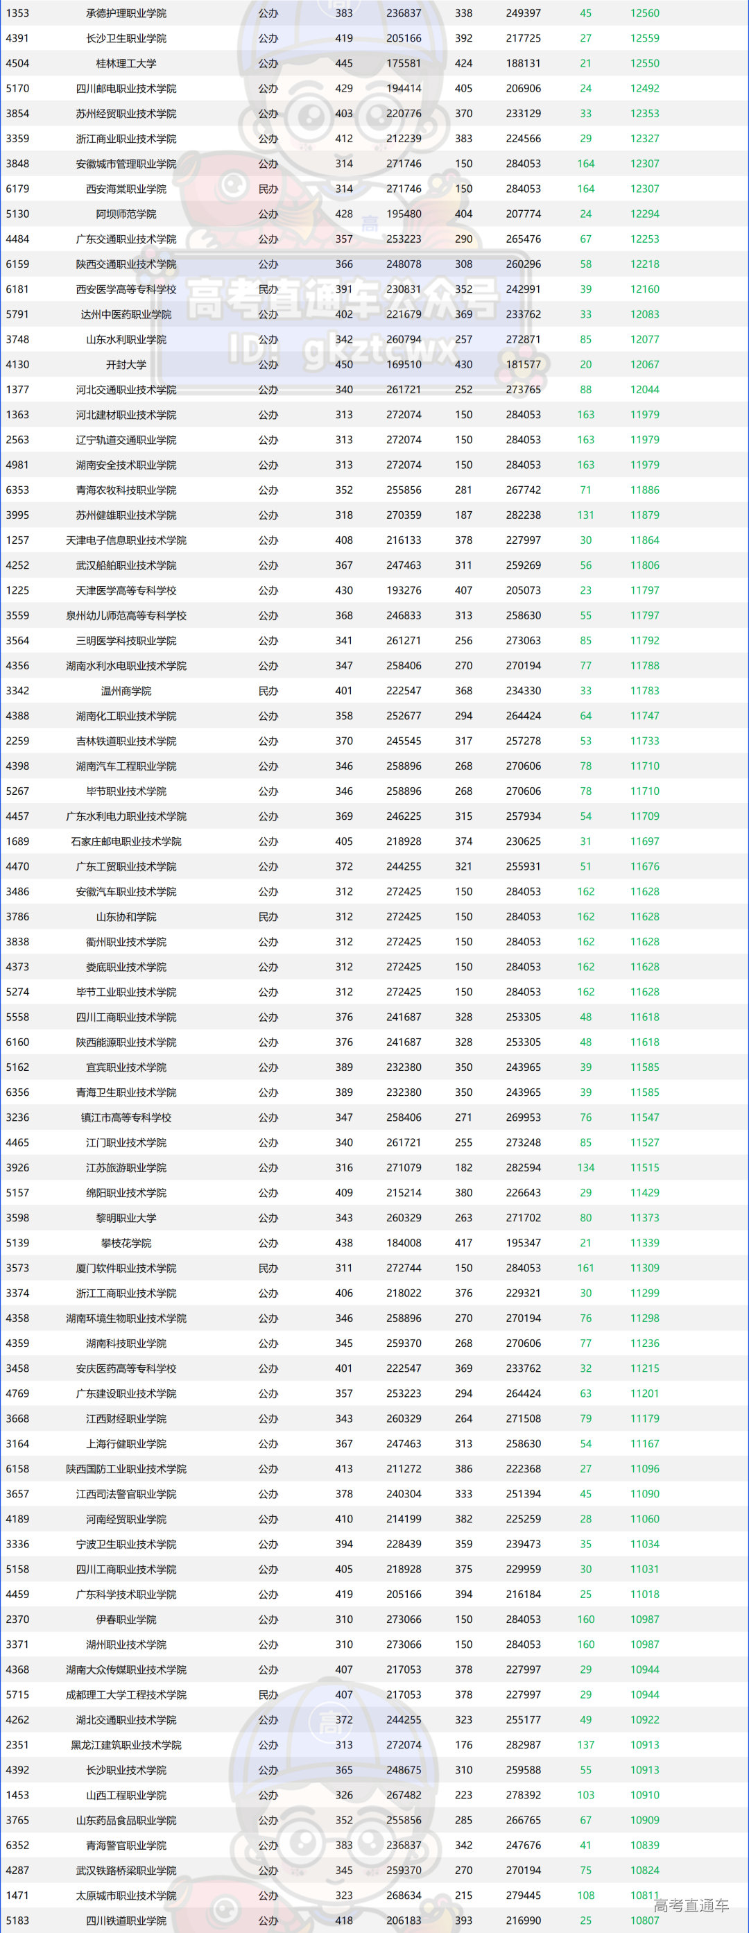Click the 山东协和学院 row name
Viewport: 749px width, 1933px height.
[126, 917]
